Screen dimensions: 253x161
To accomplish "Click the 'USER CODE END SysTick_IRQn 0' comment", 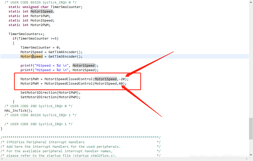I will click(38, 106).
